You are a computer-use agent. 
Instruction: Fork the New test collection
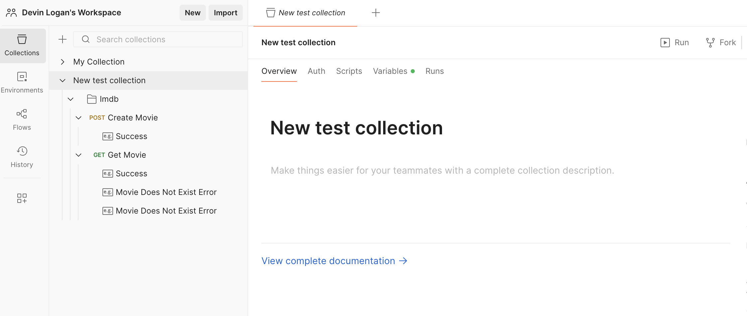point(721,42)
